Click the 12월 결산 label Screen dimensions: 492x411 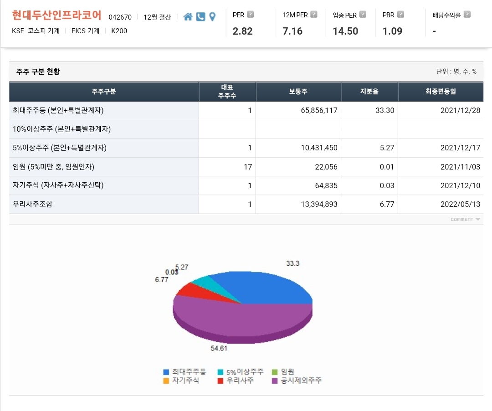(157, 17)
